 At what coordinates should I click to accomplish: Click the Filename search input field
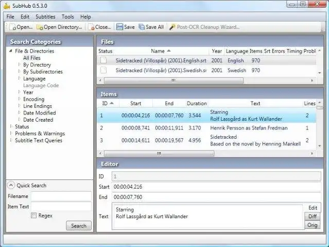click(x=61, y=196)
